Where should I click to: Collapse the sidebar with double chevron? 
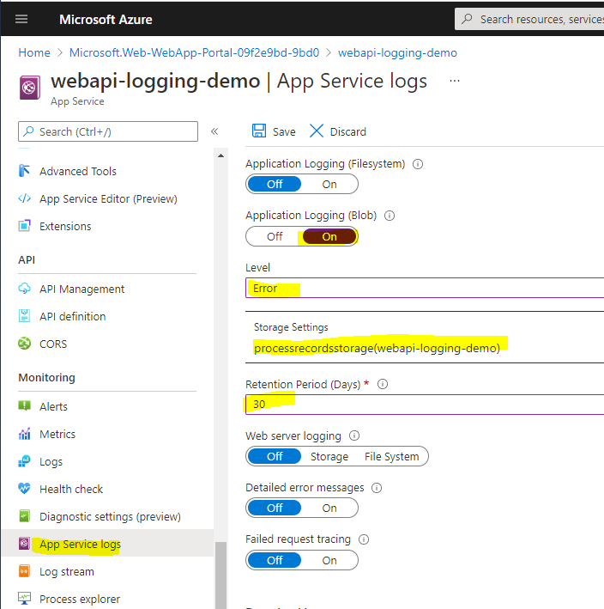tap(214, 131)
